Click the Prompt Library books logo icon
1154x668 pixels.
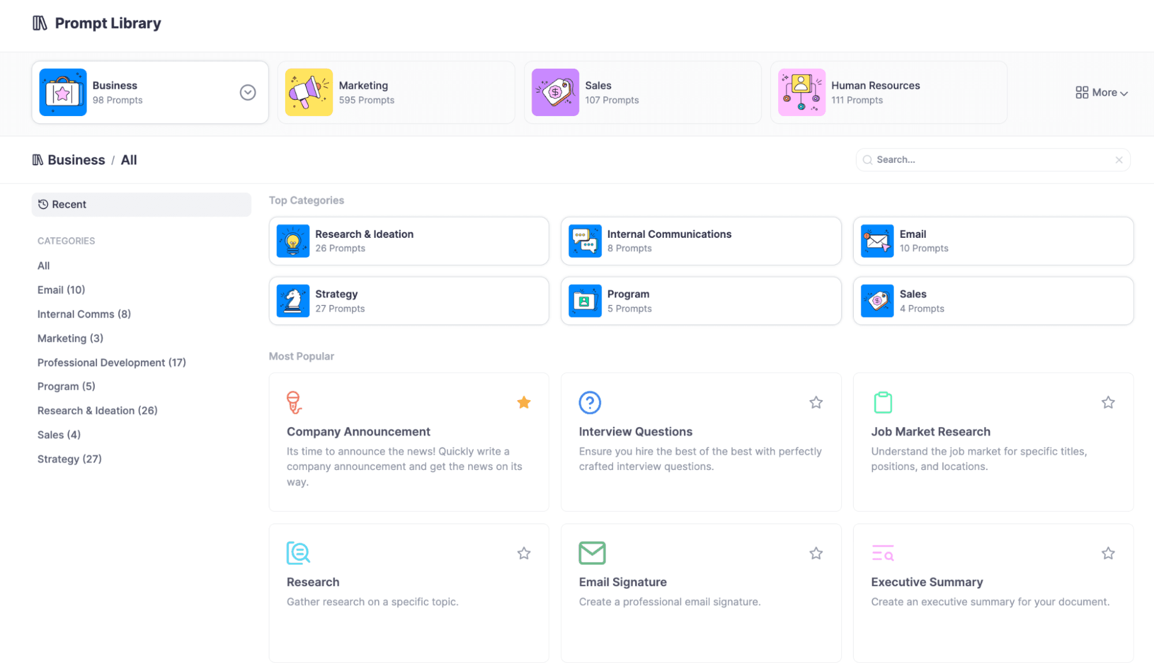40,23
